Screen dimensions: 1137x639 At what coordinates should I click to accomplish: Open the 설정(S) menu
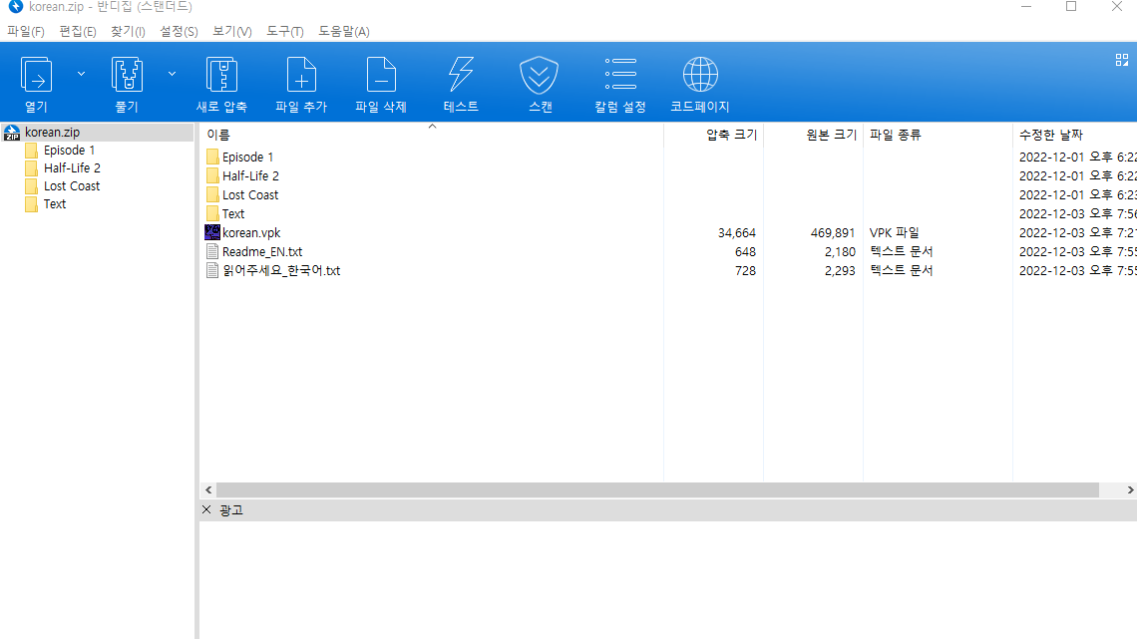[179, 31]
